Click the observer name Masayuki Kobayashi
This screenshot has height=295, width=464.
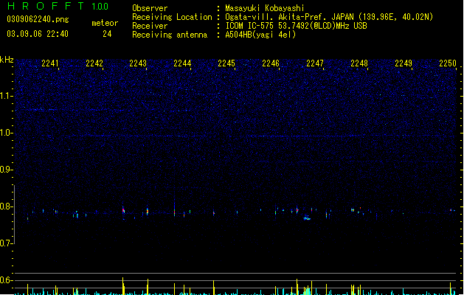click(x=265, y=8)
